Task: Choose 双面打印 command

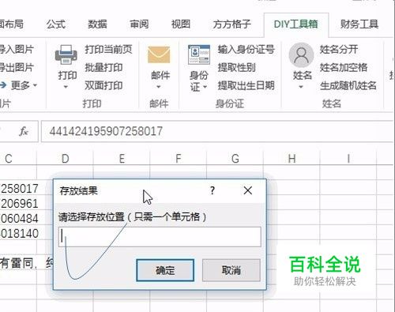Action: [103, 85]
